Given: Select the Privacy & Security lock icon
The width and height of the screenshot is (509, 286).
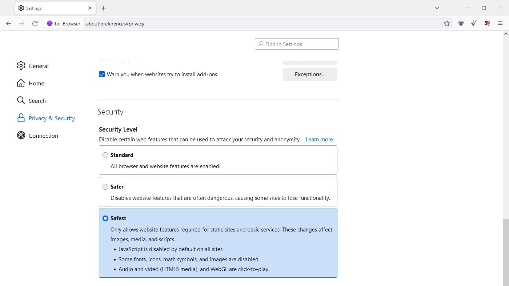Looking at the screenshot, I should click(21, 118).
